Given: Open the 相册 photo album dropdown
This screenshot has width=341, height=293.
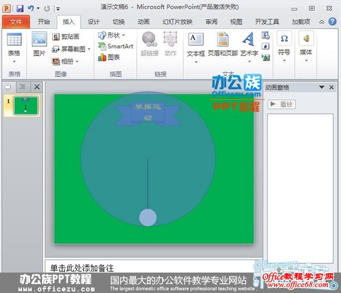Looking at the screenshot, I should pyautogui.click(x=66, y=61).
